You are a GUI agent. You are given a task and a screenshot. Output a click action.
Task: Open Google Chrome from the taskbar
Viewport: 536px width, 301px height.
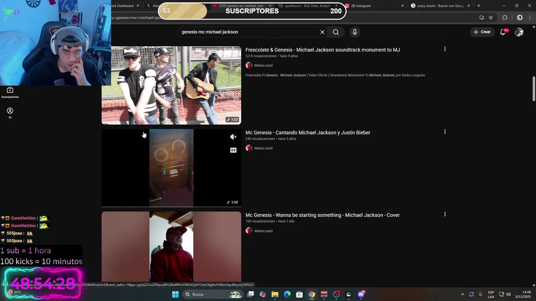pyautogui.click(x=312, y=294)
